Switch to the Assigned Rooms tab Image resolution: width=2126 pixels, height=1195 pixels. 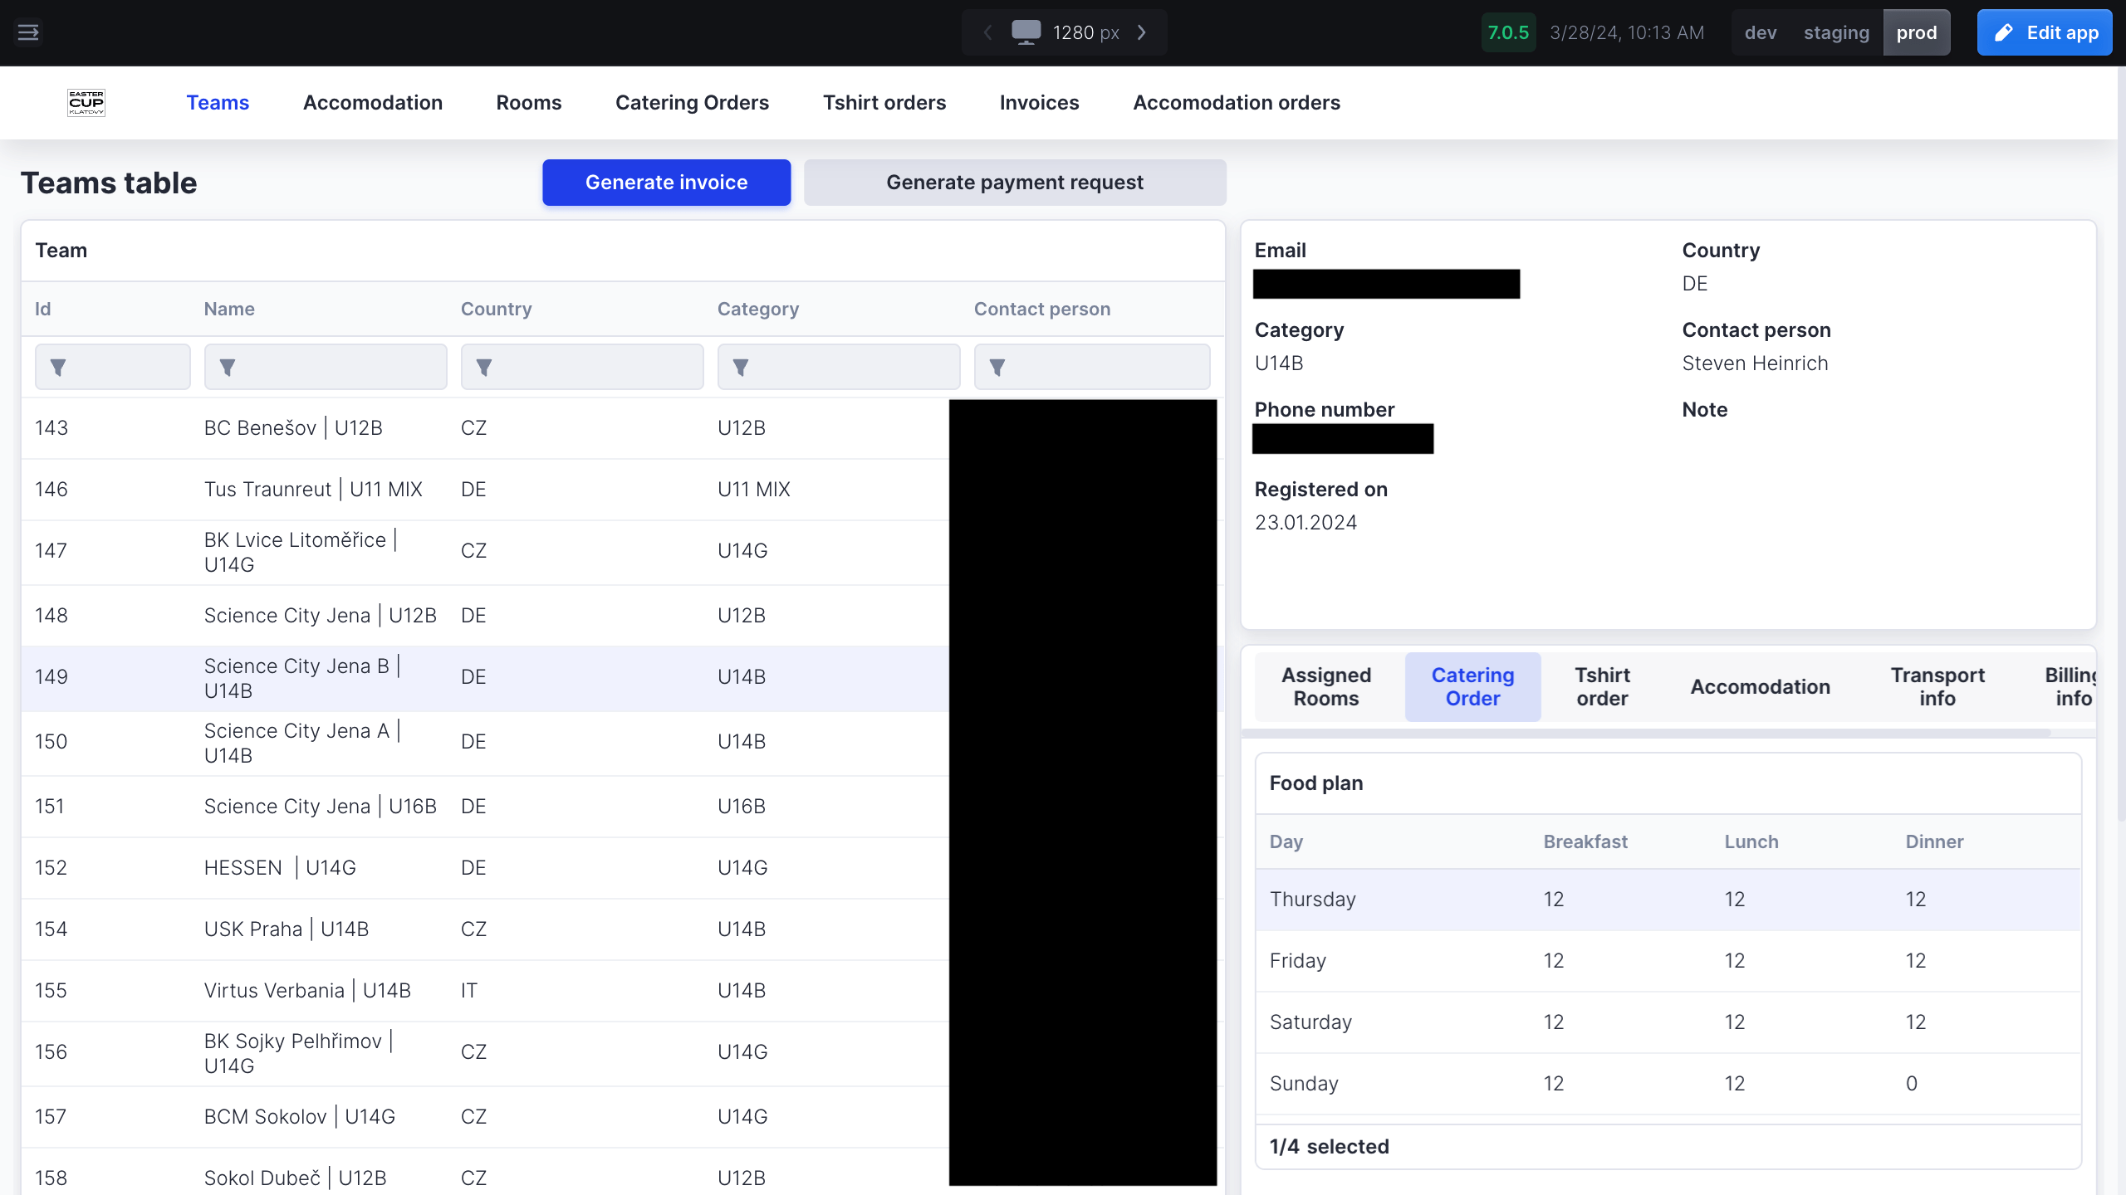coord(1326,686)
